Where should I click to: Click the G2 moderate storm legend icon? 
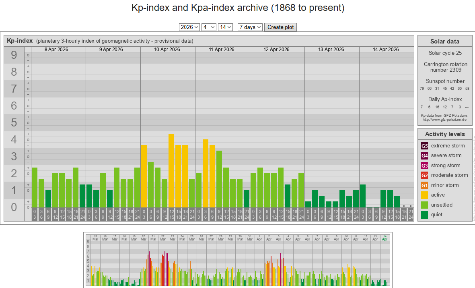click(x=424, y=175)
